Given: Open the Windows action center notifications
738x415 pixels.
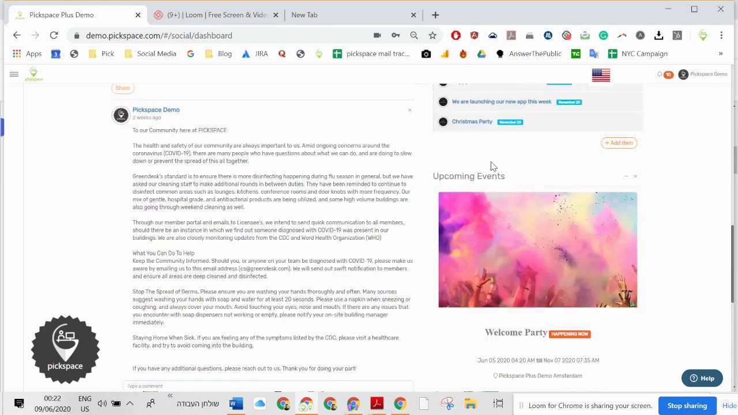Looking at the screenshot, I should click(x=19, y=404).
